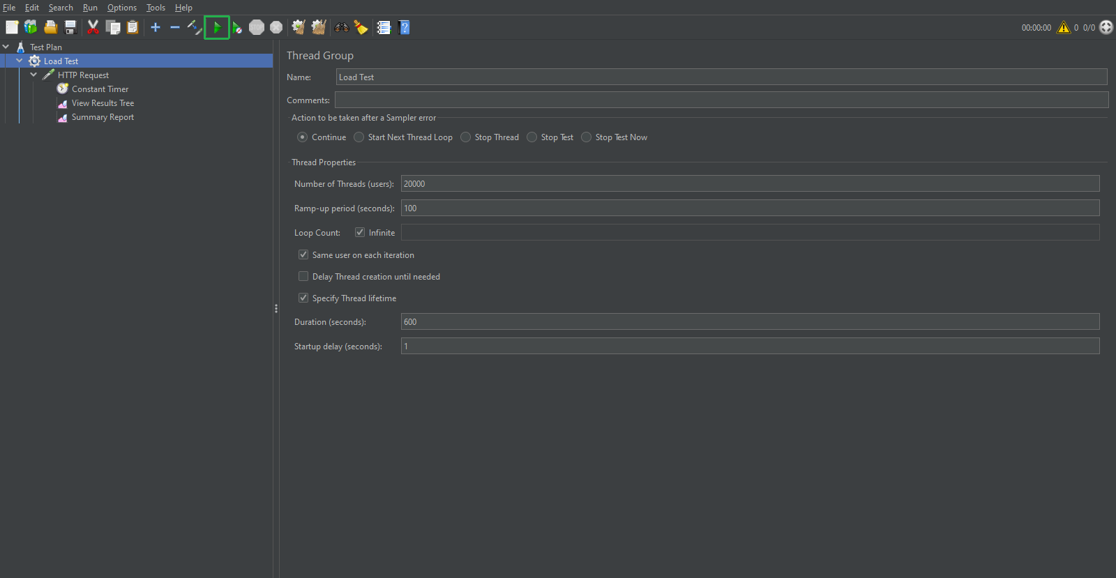Screen dimensions: 1116x578
Task: Collapse the Load Test thread group node
Action: [20, 61]
